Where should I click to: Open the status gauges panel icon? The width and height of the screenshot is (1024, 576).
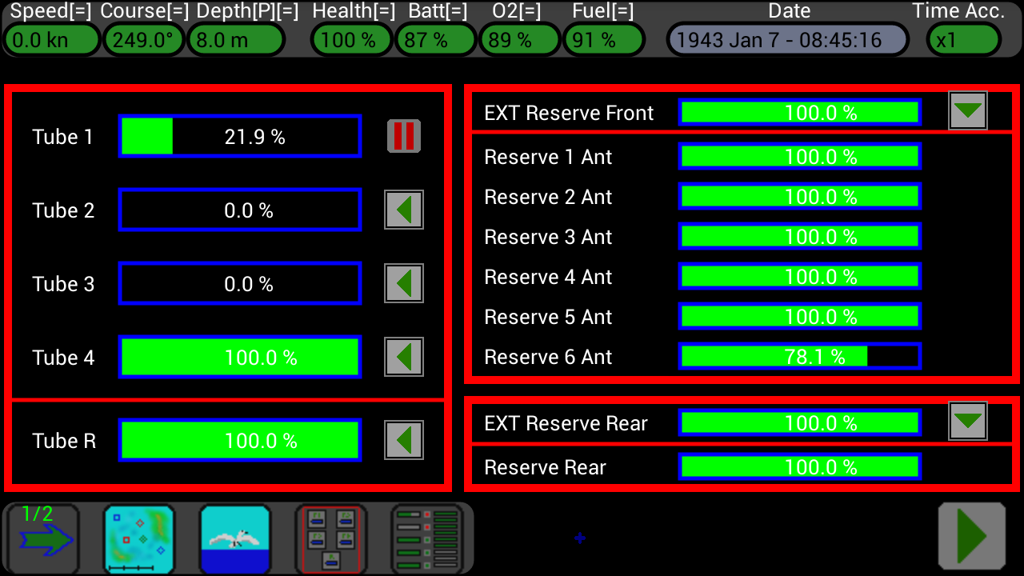tap(426, 539)
